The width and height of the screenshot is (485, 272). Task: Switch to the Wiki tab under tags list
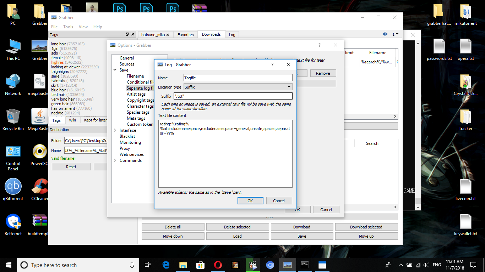[72, 120]
